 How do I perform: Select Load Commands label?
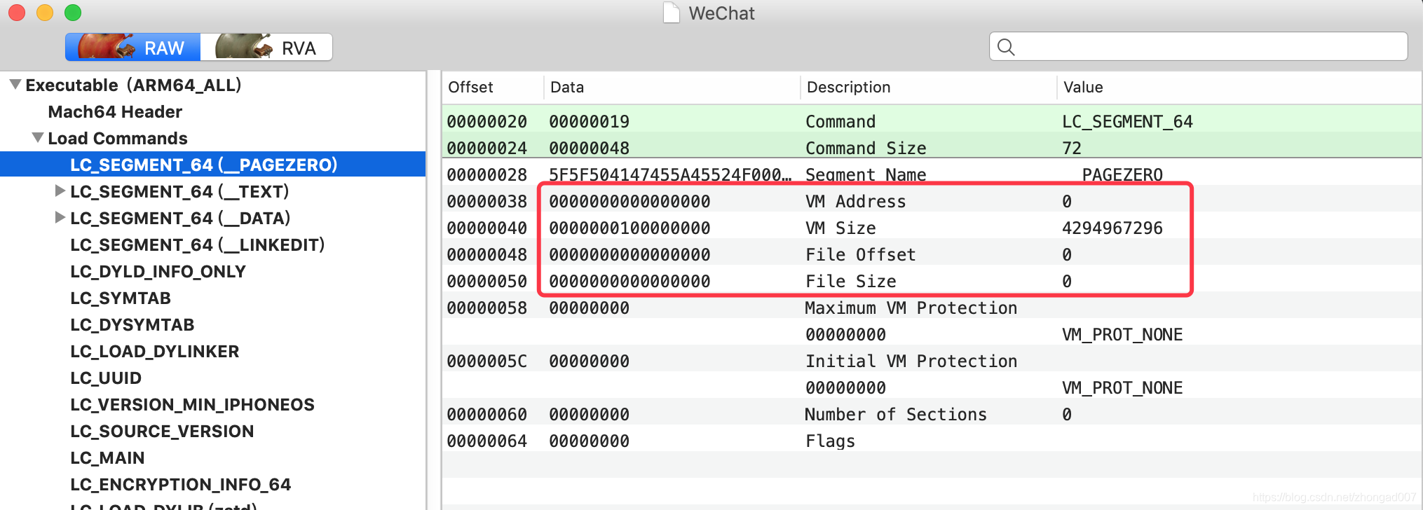118,138
